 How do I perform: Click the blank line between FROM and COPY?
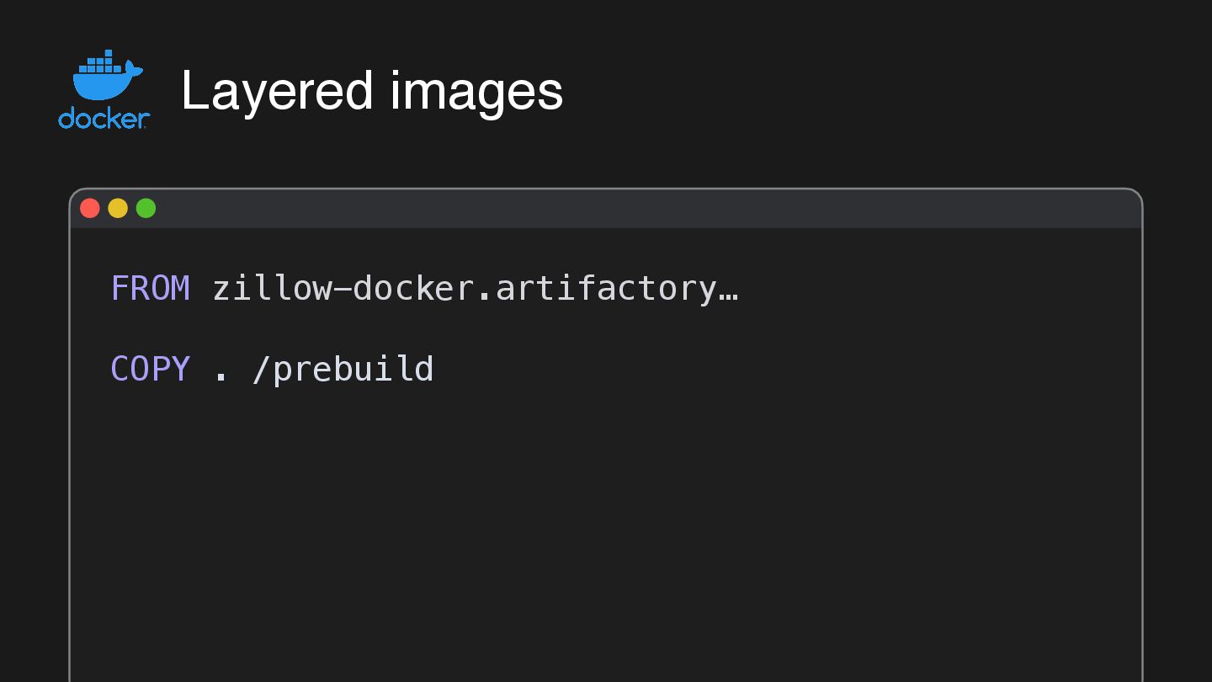(421, 329)
